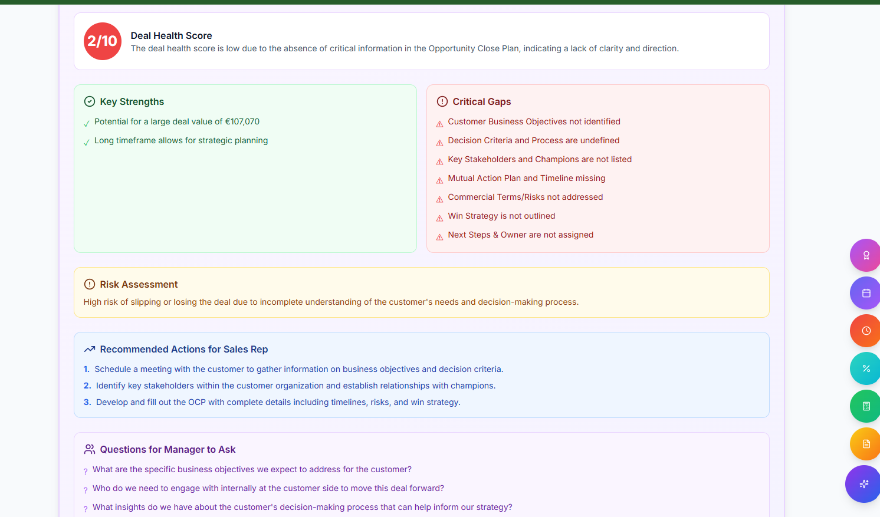This screenshot has width=880, height=517.
Task: Click the checkmark beside the €107,070 deal strength
Action: 87,121
